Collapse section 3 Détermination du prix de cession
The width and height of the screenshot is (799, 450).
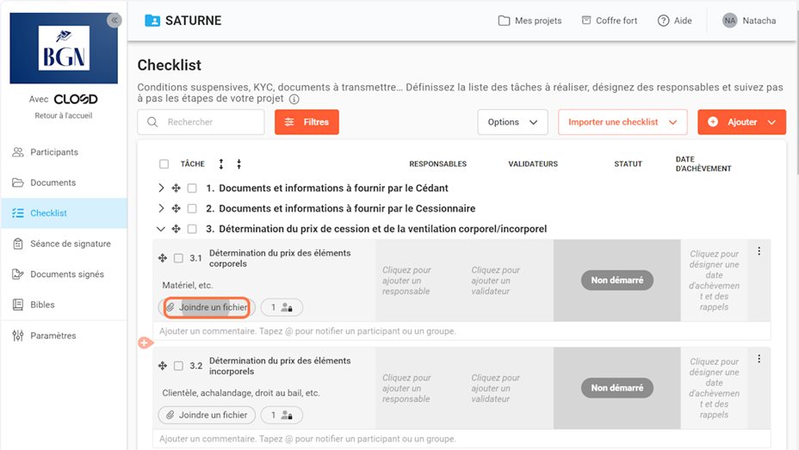point(161,229)
